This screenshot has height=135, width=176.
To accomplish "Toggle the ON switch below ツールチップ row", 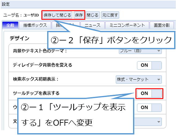I will pos(149,108).
